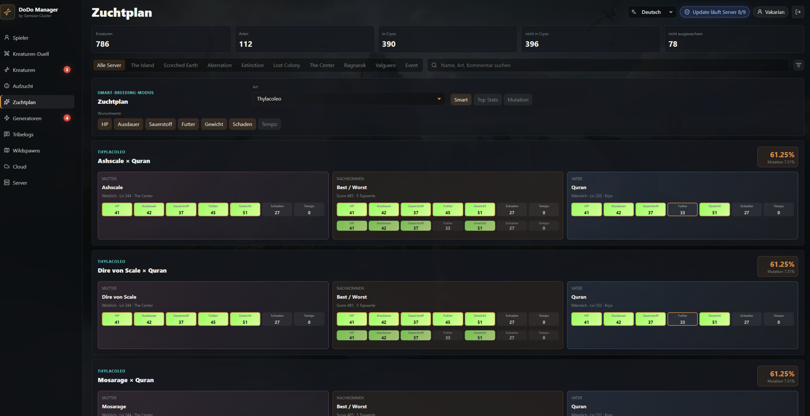Click the Mosarage × Quran pairing title
Screen dimensions: 810x416
point(126,380)
